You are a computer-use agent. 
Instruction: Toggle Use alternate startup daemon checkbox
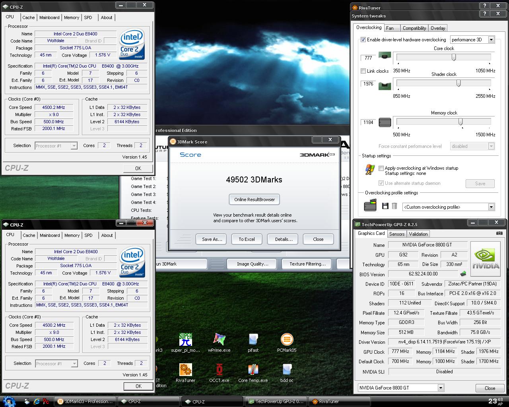(381, 183)
